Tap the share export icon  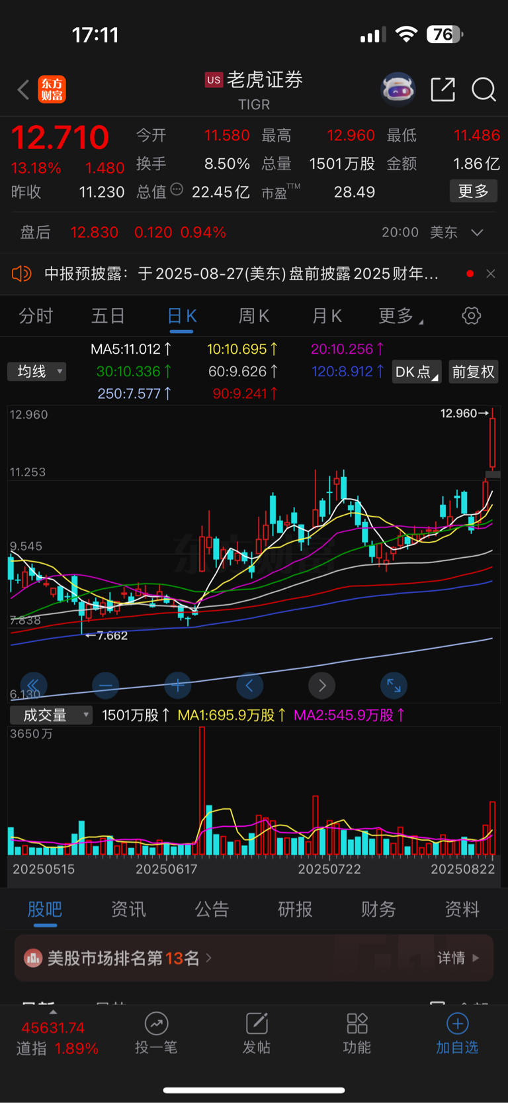443,89
